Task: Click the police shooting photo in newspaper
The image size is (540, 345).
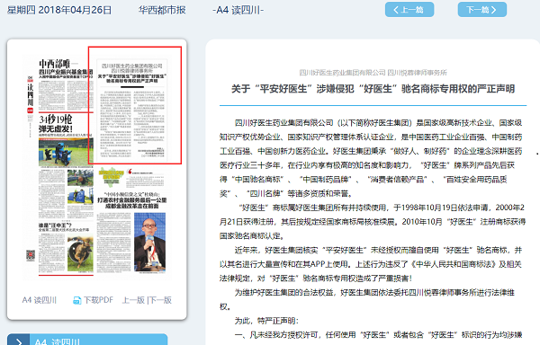Action: tap(66, 152)
